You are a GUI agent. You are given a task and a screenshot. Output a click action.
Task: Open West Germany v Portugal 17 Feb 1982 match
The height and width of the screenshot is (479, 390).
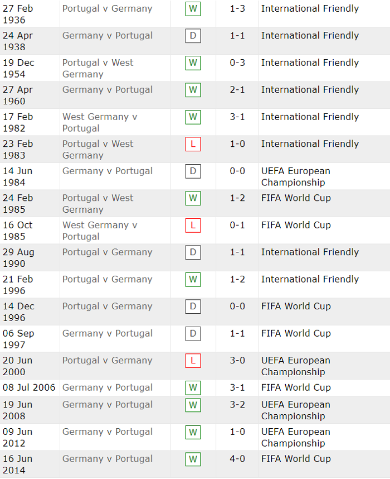coord(100,122)
